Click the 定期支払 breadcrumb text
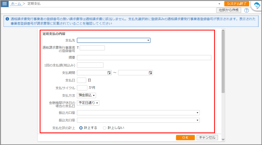Viewport: 262px width, 145px height. (x=34, y=4)
